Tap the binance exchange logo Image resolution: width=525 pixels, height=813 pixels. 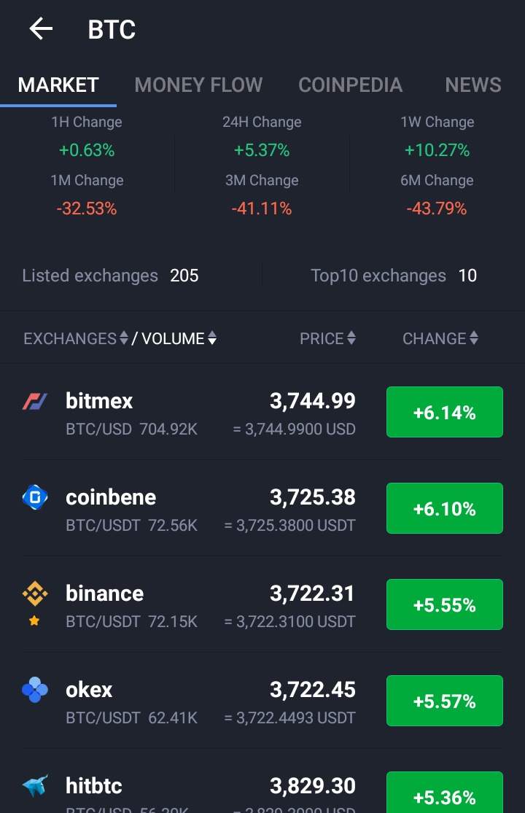(35, 594)
